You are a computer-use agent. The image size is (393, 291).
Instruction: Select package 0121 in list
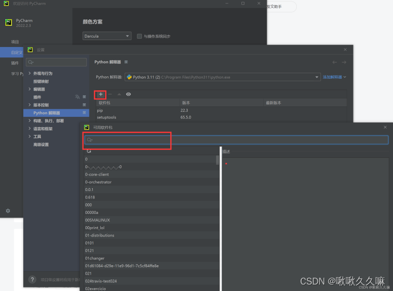pyautogui.click(x=152, y=250)
